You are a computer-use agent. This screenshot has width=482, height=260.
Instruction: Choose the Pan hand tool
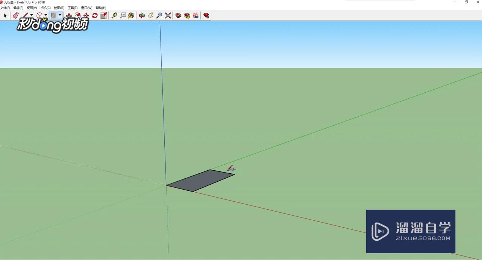(x=150, y=16)
